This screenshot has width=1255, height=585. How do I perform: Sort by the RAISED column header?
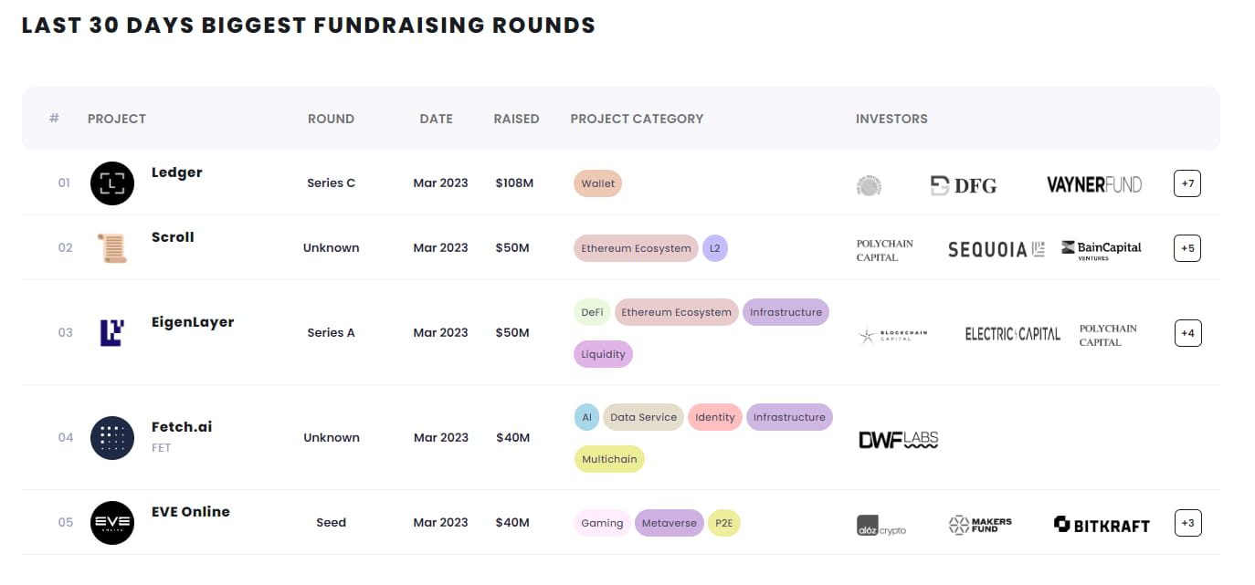point(516,119)
